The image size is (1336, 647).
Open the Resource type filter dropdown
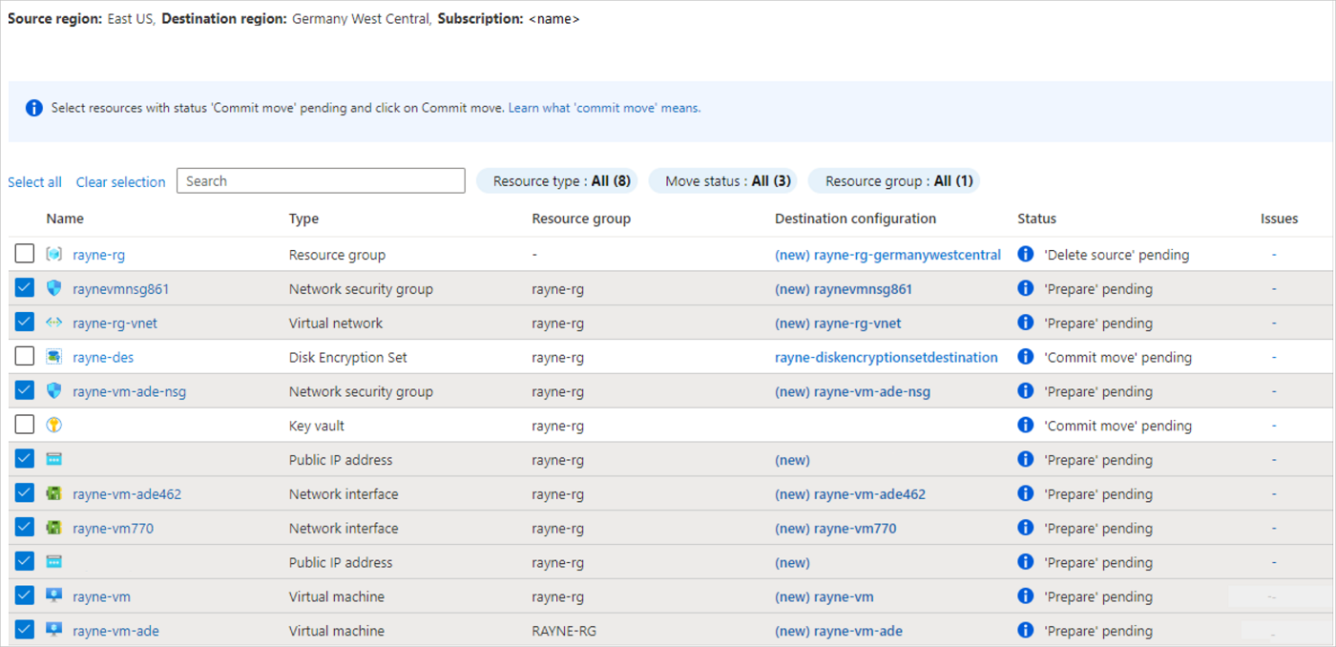click(557, 181)
